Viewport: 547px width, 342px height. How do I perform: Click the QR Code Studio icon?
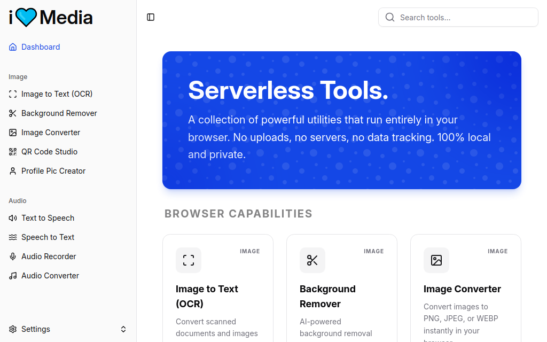point(13,151)
